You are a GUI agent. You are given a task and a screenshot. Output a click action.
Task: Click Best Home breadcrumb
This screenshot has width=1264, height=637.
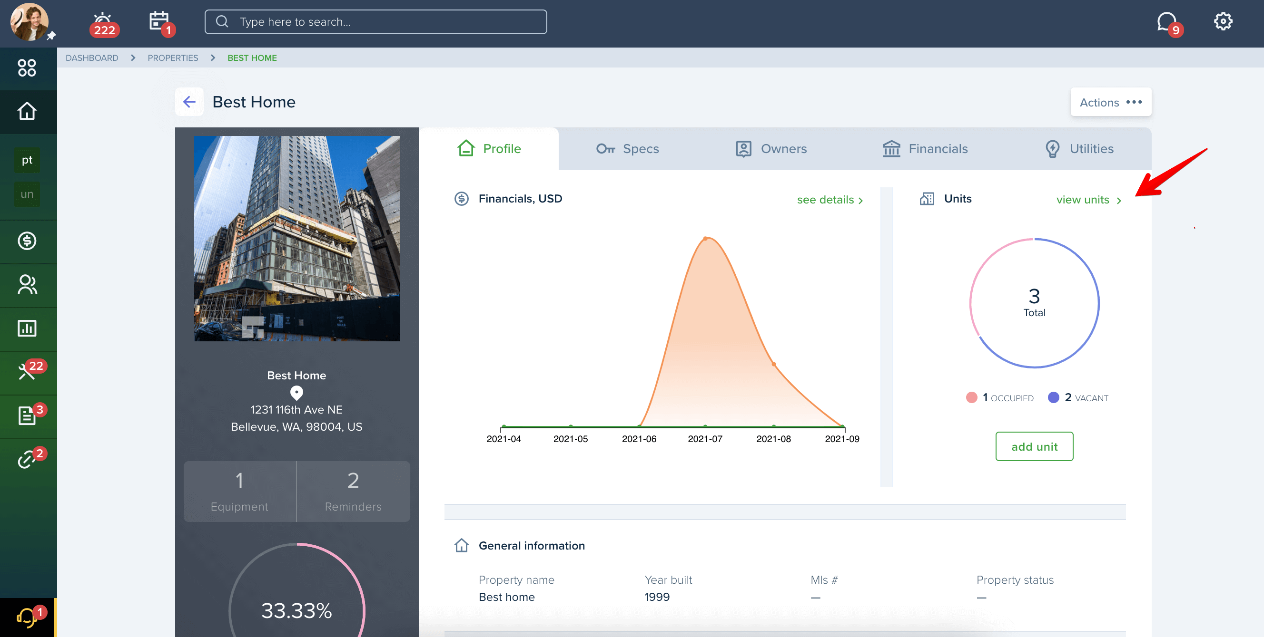tap(252, 58)
